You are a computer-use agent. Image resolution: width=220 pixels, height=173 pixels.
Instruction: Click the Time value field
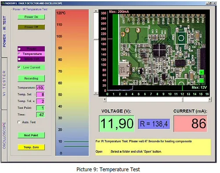[40, 115]
